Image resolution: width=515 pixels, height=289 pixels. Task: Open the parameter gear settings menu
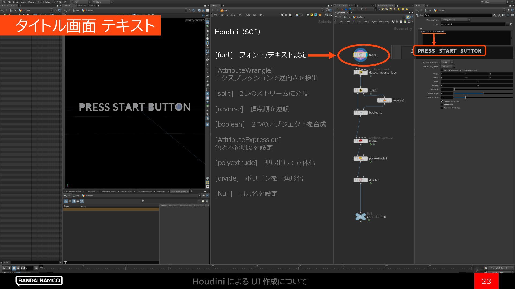click(495, 15)
